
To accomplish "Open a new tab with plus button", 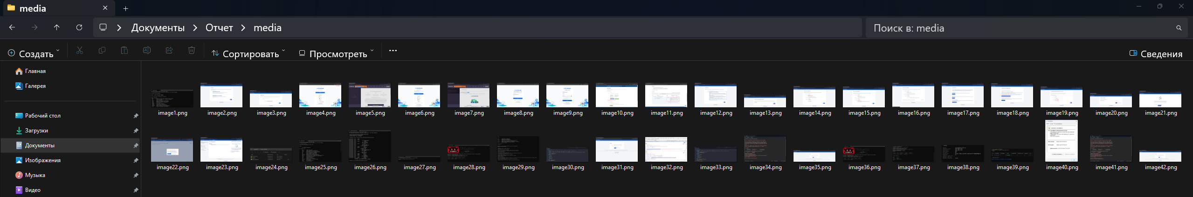I will [x=125, y=8].
